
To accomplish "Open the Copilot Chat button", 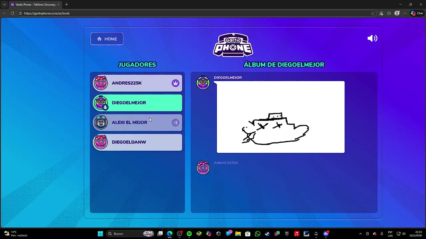I will [417, 13].
